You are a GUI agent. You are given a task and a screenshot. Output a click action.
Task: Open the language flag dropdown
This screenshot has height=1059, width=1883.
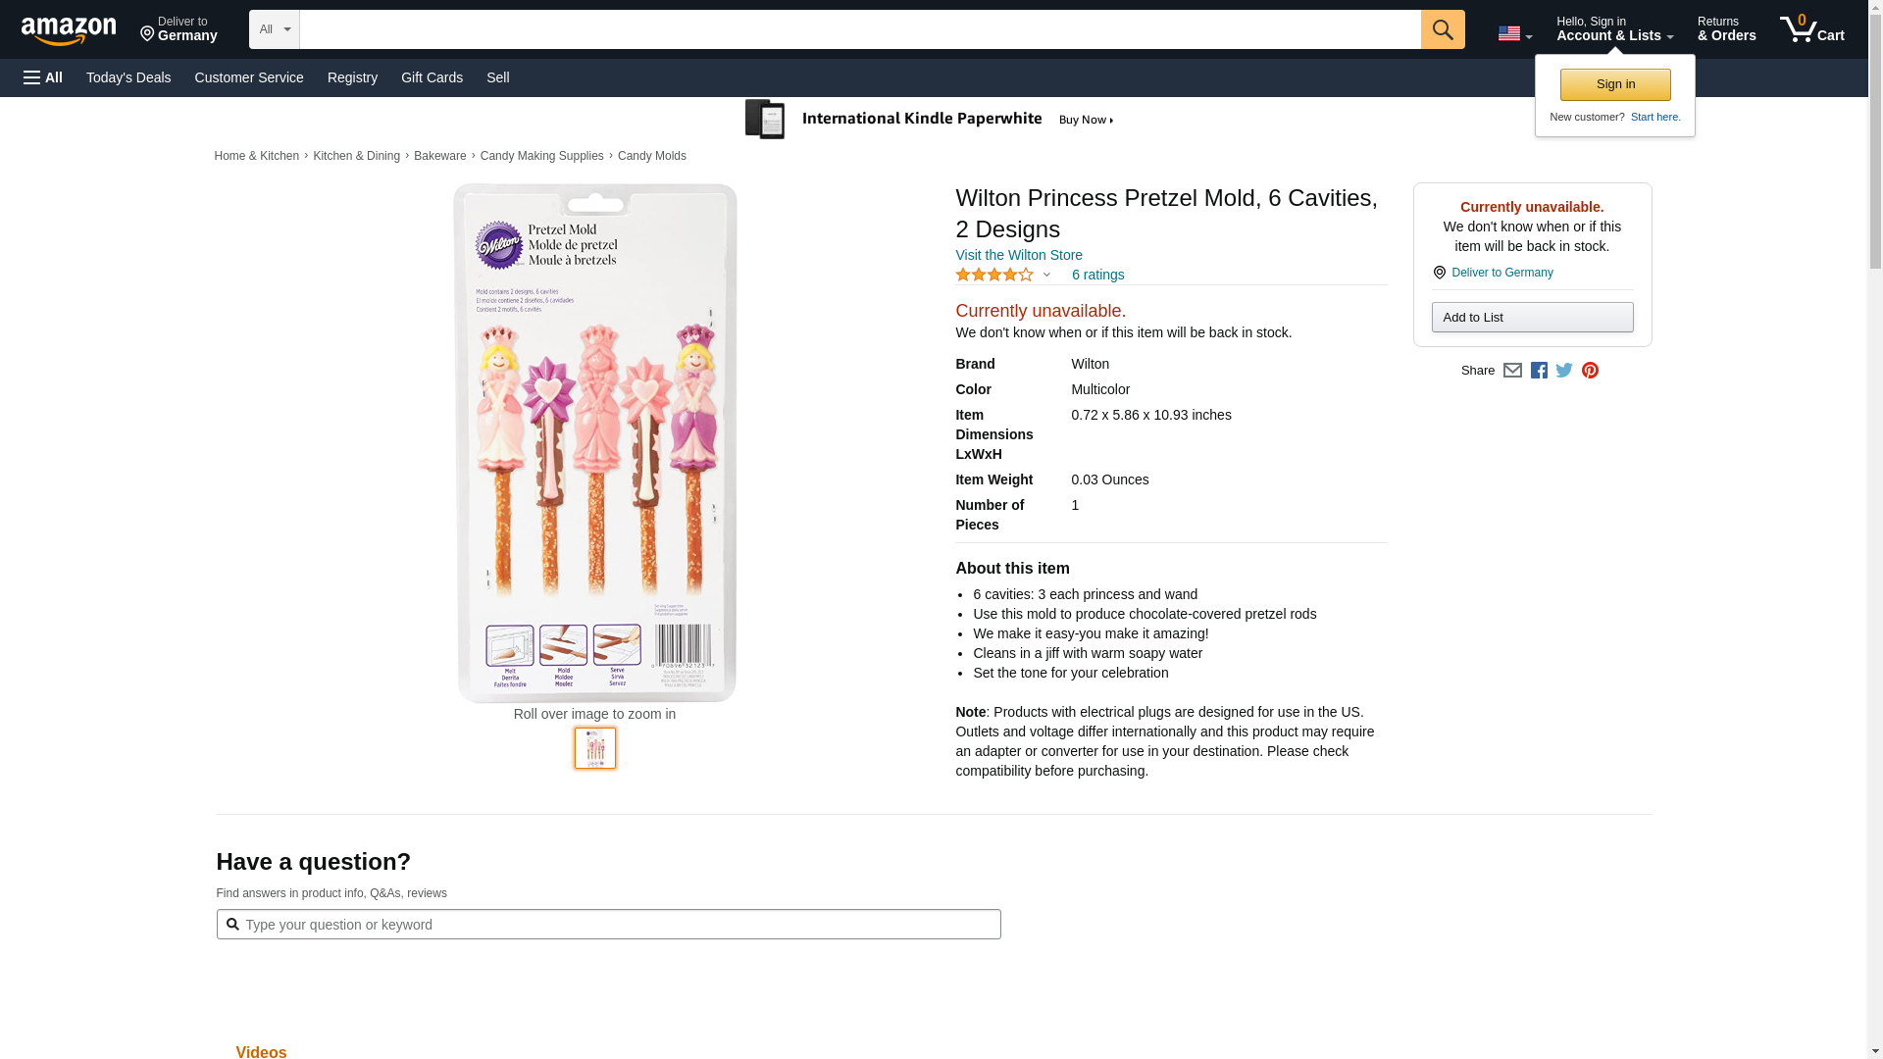(x=1514, y=34)
